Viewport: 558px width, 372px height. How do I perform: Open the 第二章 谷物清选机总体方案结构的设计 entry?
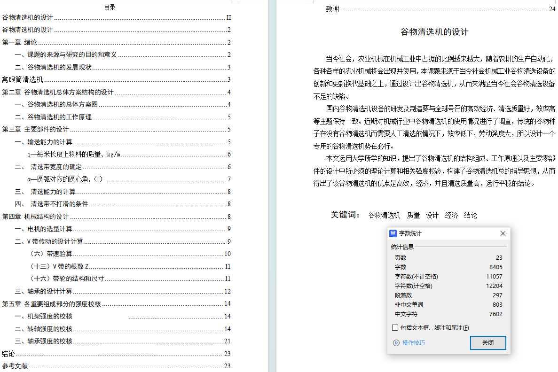(x=58, y=92)
